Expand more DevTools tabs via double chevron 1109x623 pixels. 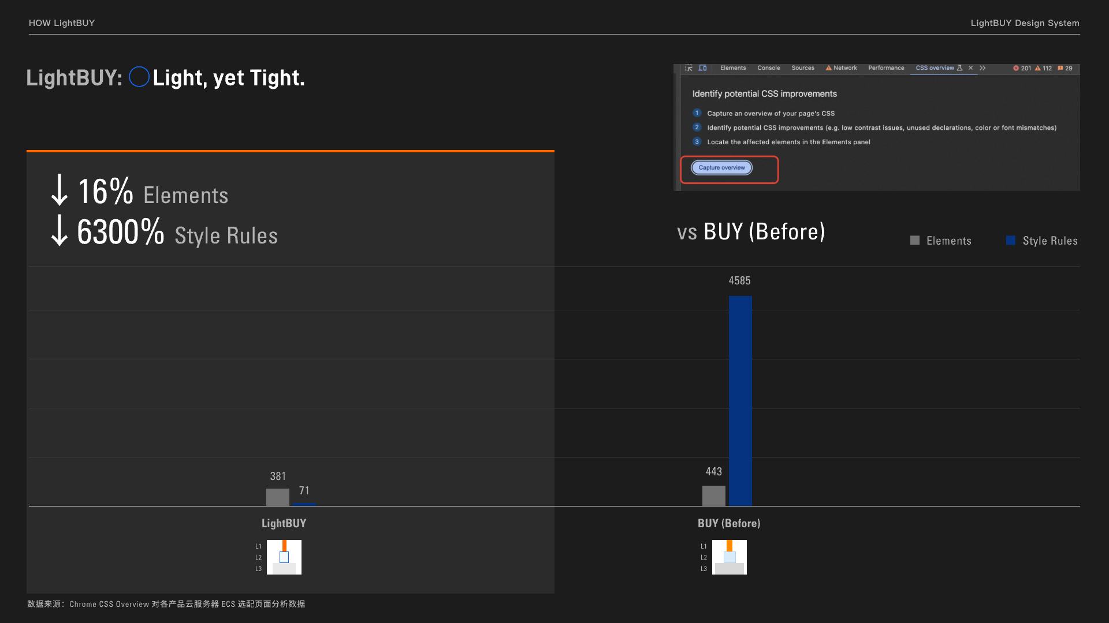click(x=983, y=68)
